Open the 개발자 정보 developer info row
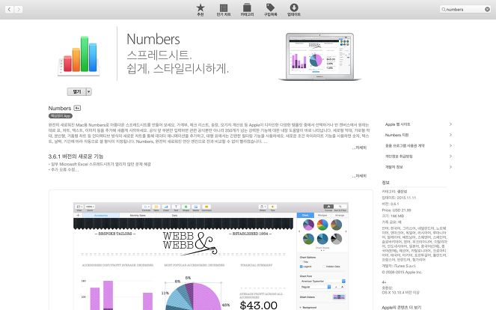The width and height of the screenshot is (496, 310). 418,167
